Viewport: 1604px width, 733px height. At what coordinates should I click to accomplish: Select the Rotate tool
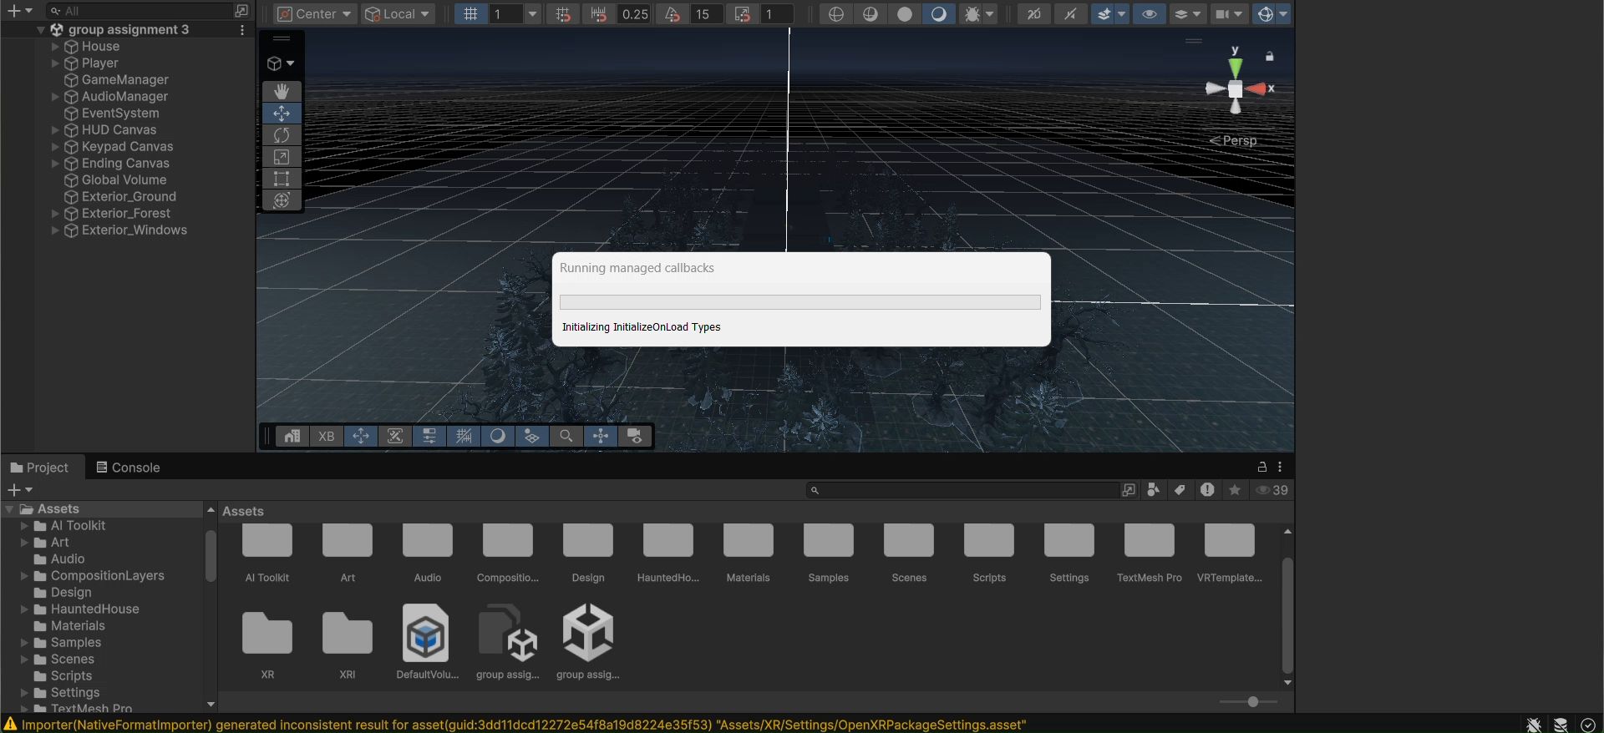(x=282, y=134)
